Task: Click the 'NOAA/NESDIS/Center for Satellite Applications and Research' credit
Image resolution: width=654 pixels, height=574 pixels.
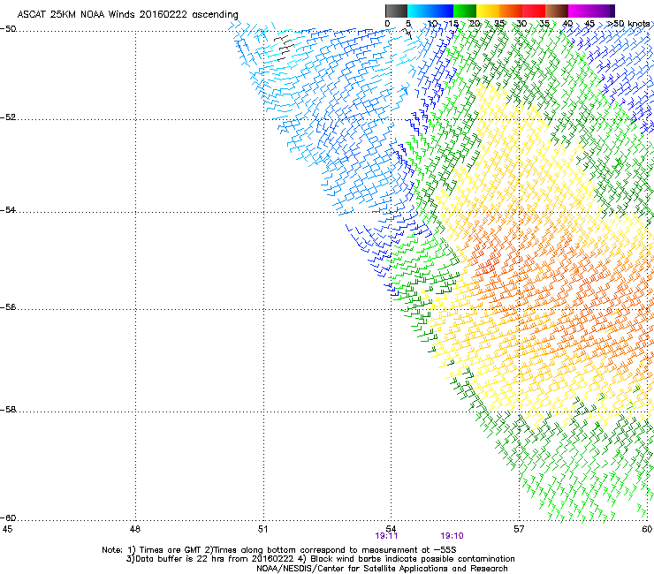Action: click(x=382, y=569)
